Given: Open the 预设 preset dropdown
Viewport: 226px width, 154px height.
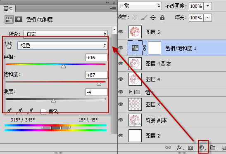Looking at the screenshot, I should 65,34.
